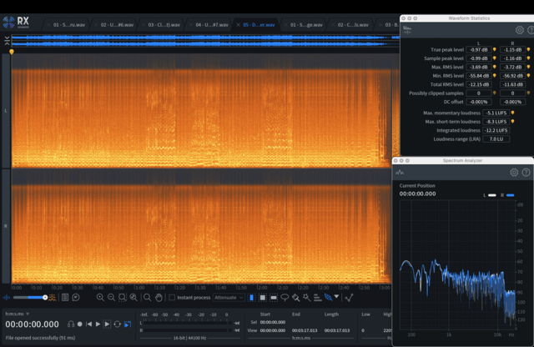This screenshot has width=534, height=347.
Task: Click the checkmark curve icon in toolbar
Action: [x=349, y=298]
